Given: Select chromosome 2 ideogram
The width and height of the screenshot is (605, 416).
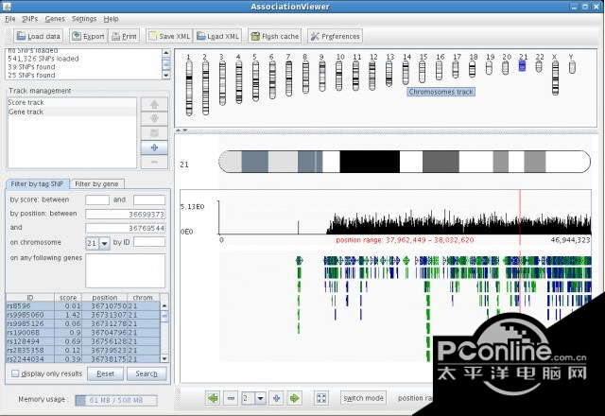Looking at the screenshot, I should coord(205,88).
